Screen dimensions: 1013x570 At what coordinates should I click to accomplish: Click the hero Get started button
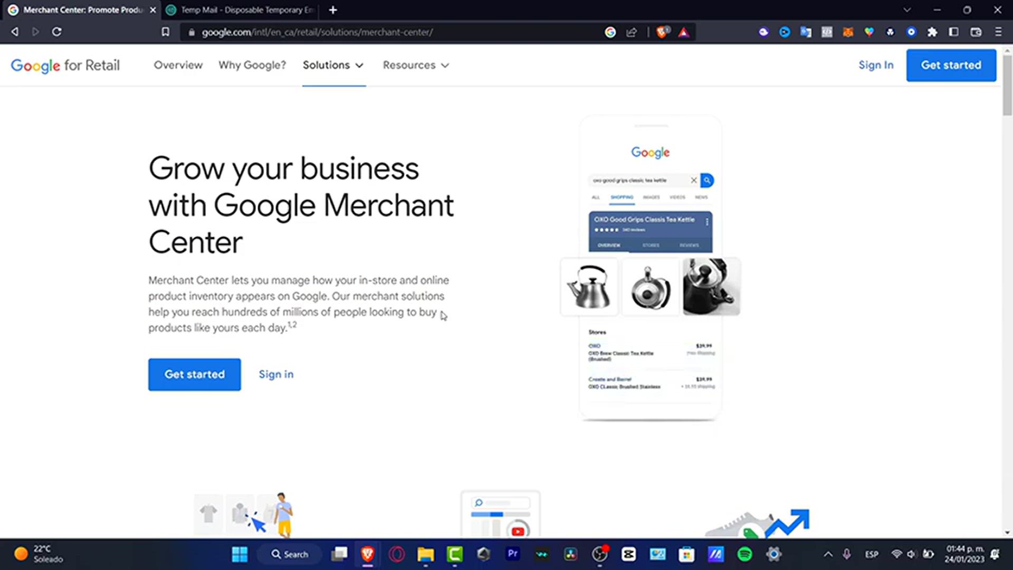[x=195, y=374]
